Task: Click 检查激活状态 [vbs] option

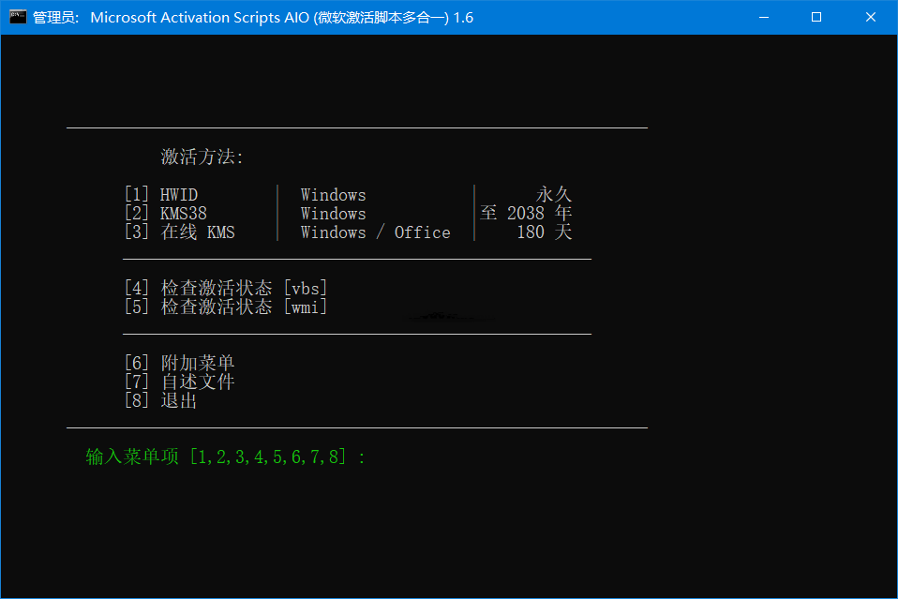Action: pyautogui.click(x=226, y=289)
